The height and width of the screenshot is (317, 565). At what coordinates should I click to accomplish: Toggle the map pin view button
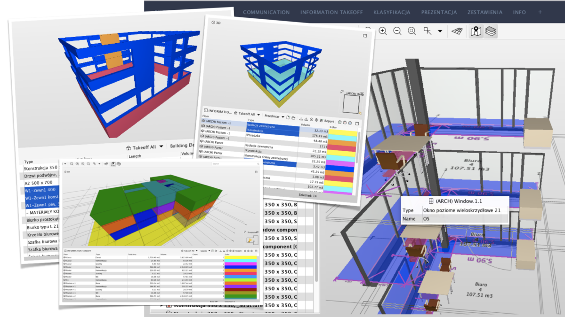tap(476, 31)
